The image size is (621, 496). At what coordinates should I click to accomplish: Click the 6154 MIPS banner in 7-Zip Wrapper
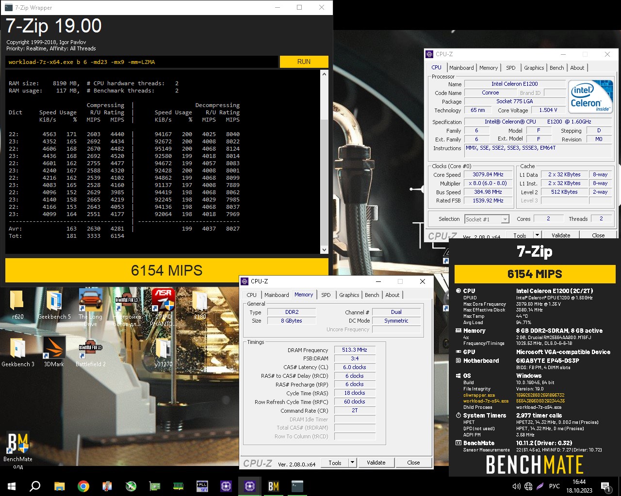(x=166, y=270)
